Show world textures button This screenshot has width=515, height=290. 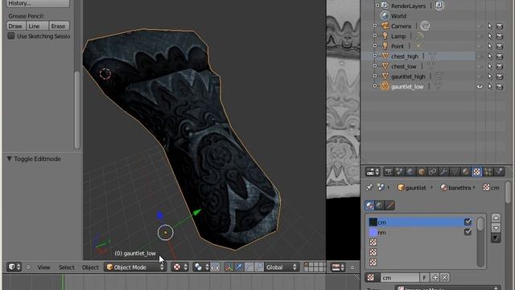[x=380, y=205]
